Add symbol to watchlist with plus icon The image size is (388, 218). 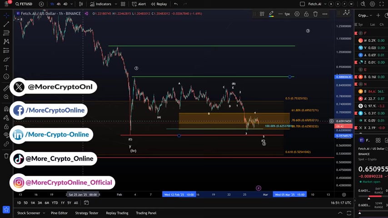378,15
